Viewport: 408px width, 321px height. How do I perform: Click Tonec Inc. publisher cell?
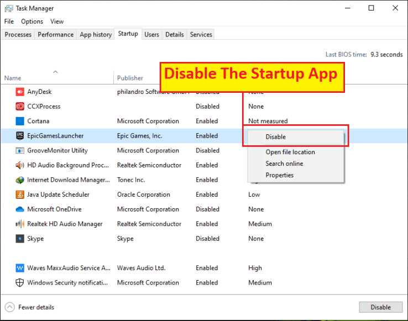(131, 180)
